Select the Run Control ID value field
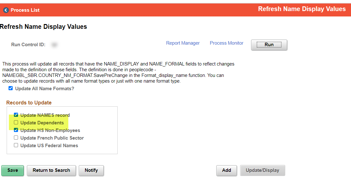351x188 pixels. pyautogui.click(x=54, y=44)
